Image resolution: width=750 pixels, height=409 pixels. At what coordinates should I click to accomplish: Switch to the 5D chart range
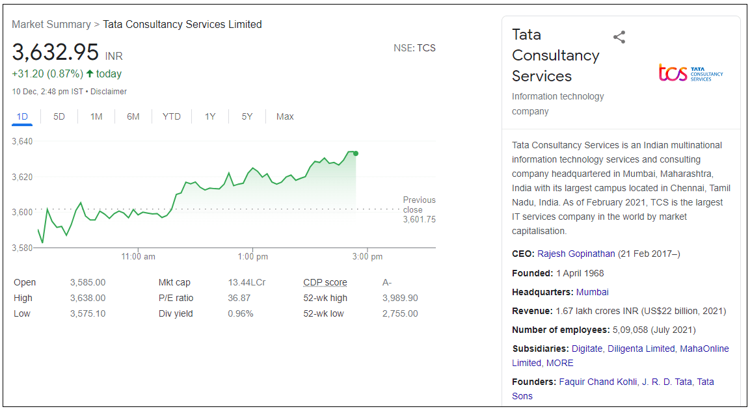(x=59, y=117)
